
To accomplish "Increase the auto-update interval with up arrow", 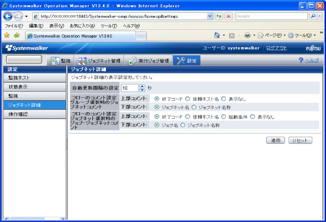I will point(142,86).
